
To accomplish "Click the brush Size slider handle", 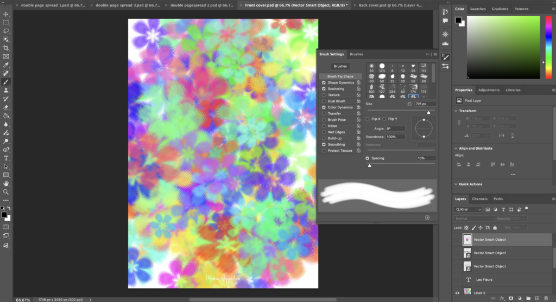I will pyautogui.click(x=428, y=112).
